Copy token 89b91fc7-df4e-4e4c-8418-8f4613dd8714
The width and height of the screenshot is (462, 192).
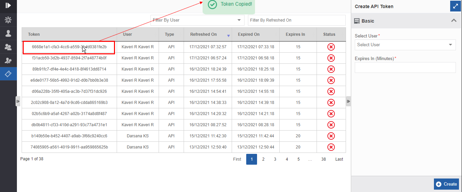(69, 69)
